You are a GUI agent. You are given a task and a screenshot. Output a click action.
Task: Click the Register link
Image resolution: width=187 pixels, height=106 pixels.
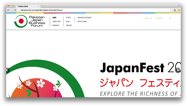[x=159, y=18]
